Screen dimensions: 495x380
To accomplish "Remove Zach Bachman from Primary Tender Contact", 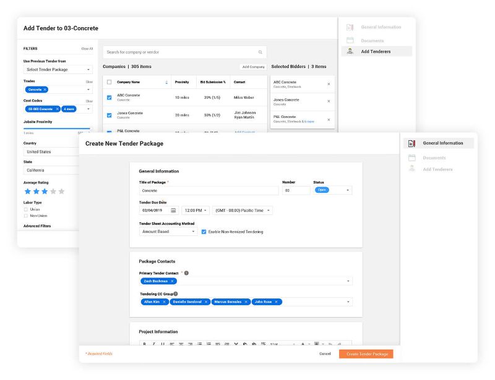I will click(x=173, y=281).
